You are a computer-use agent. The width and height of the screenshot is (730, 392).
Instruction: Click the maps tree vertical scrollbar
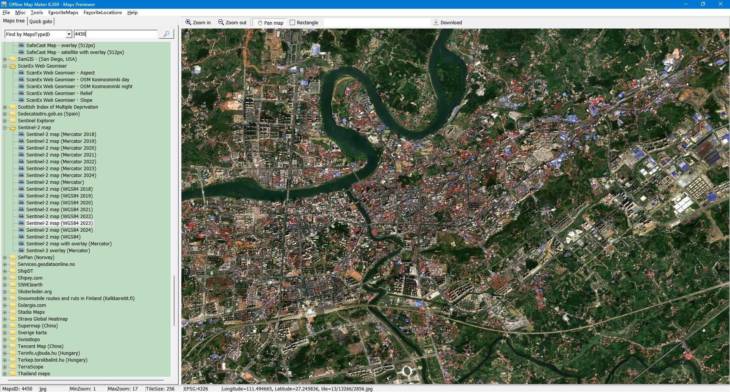coord(174,300)
